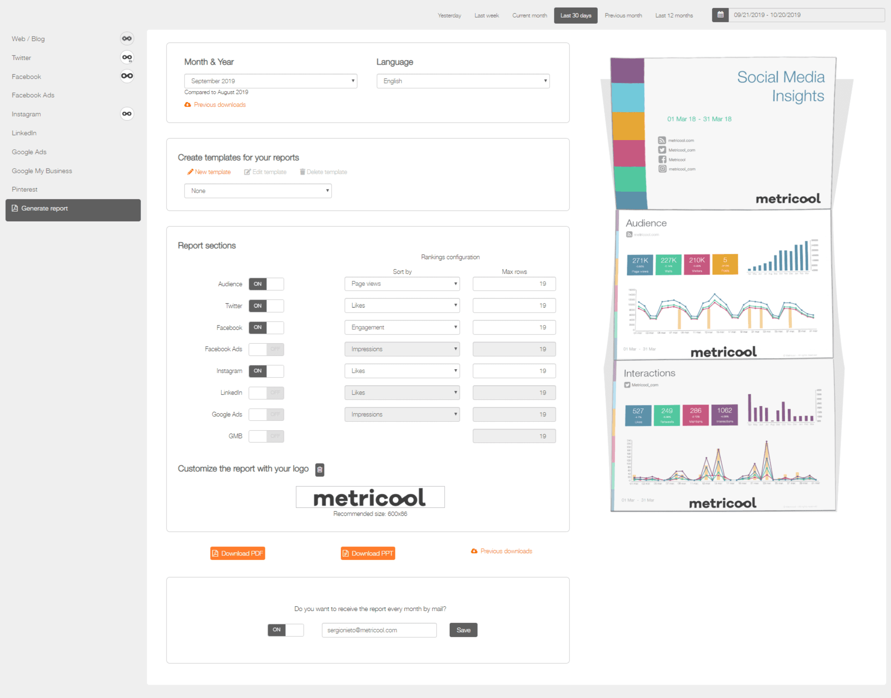
Task: Turn off Facebook section toggle
Action: click(x=266, y=327)
